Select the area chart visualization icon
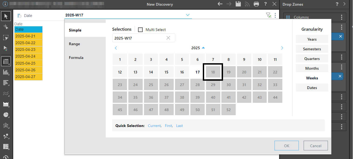353x159 pixels. [6, 104]
